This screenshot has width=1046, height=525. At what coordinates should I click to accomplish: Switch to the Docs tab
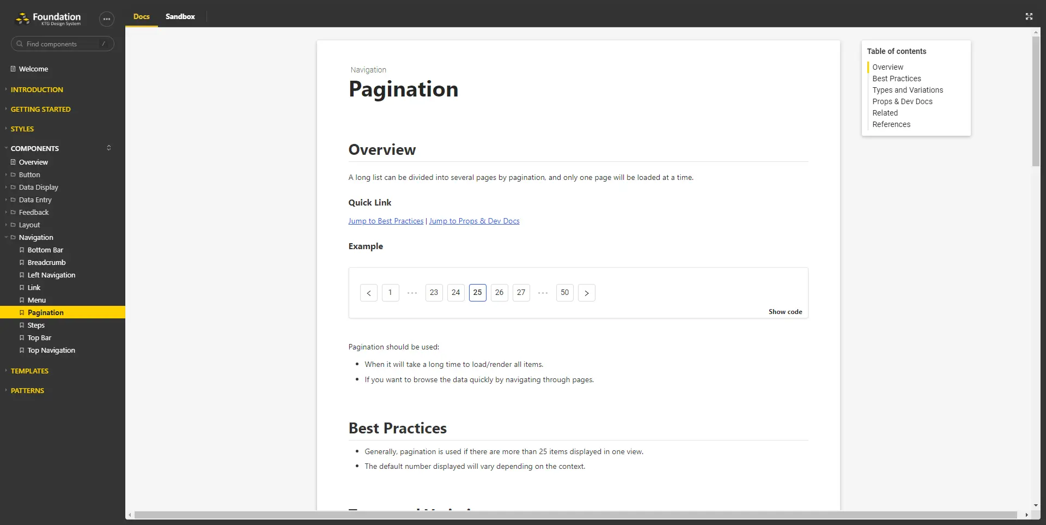(x=141, y=16)
